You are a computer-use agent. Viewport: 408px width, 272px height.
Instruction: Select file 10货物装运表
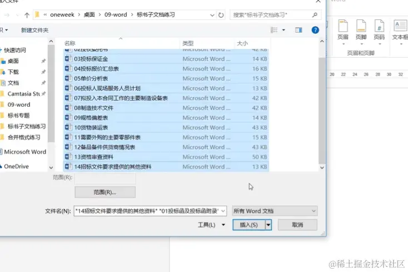166,127
